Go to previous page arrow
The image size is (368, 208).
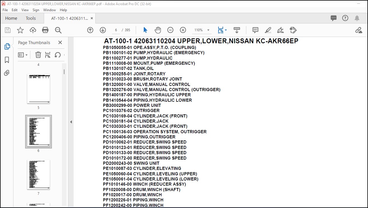pyautogui.click(x=90, y=30)
